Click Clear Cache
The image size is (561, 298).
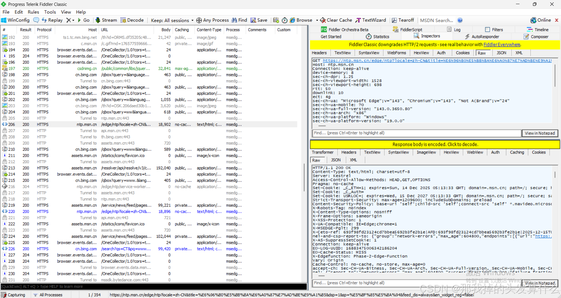click(x=336, y=20)
